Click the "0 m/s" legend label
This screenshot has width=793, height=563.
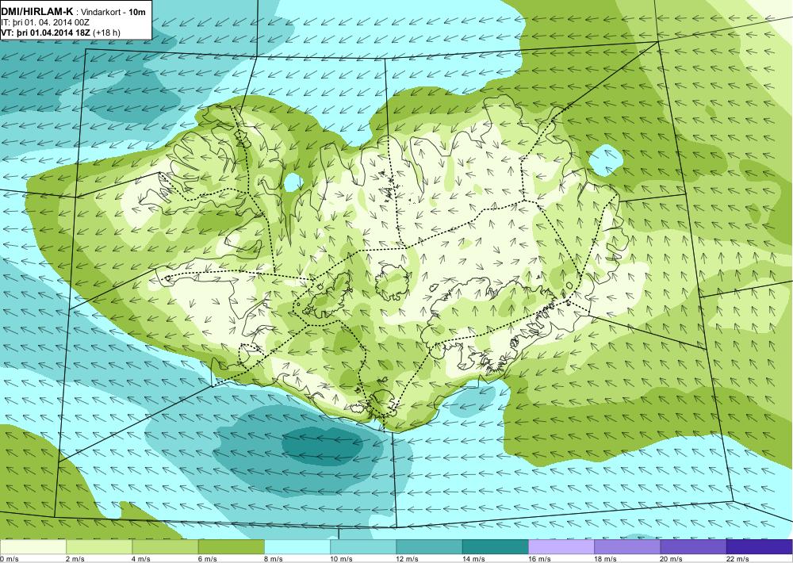9,559
